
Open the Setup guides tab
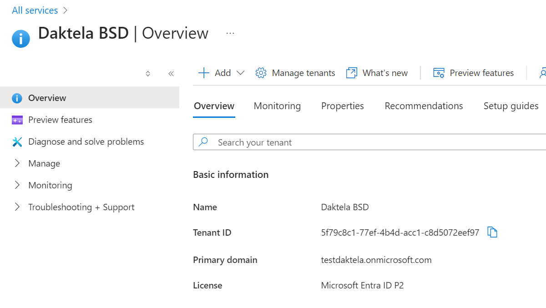511,106
